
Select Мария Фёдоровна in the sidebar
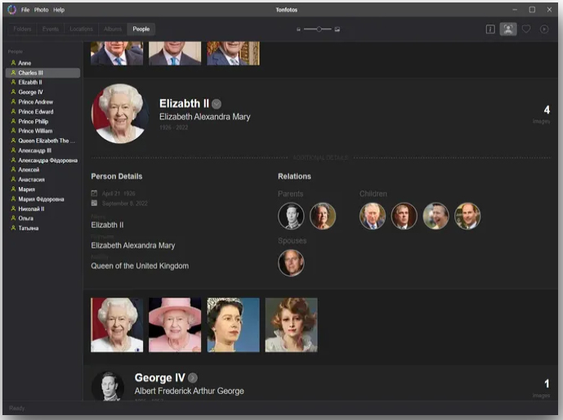point(42,199)
